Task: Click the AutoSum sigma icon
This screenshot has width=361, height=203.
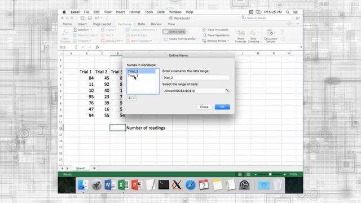Action: pos(75,30)
